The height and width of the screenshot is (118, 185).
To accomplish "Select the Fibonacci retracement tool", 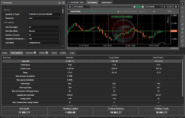I will 183,33.
